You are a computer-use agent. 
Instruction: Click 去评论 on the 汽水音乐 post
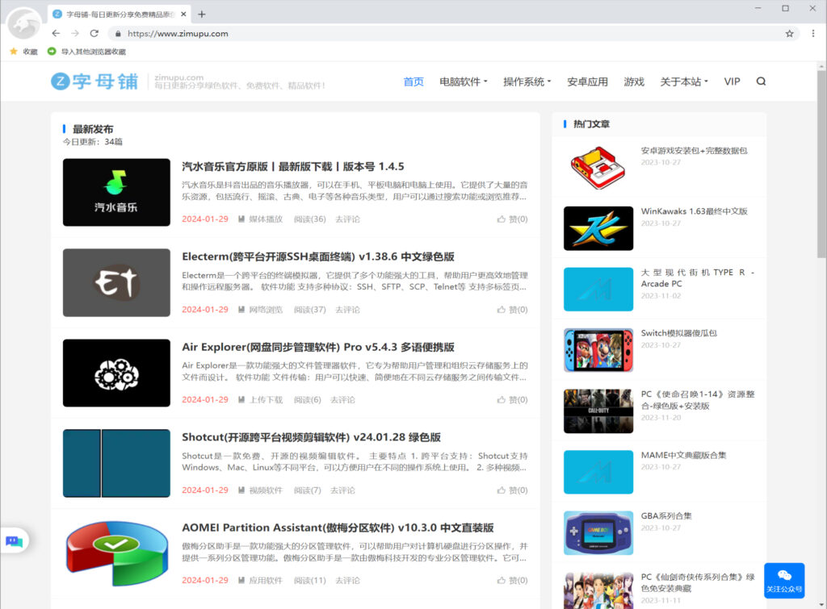point(347,219)
